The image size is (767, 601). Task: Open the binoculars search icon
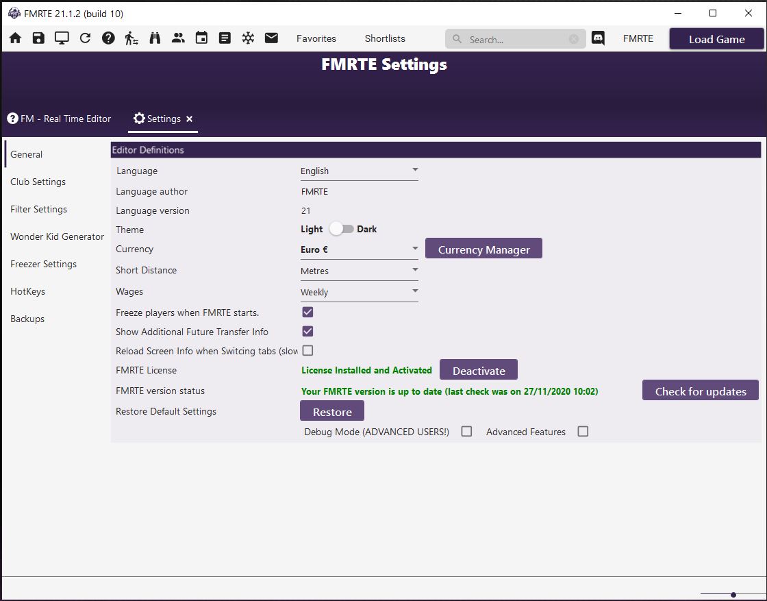coord(155,38)
